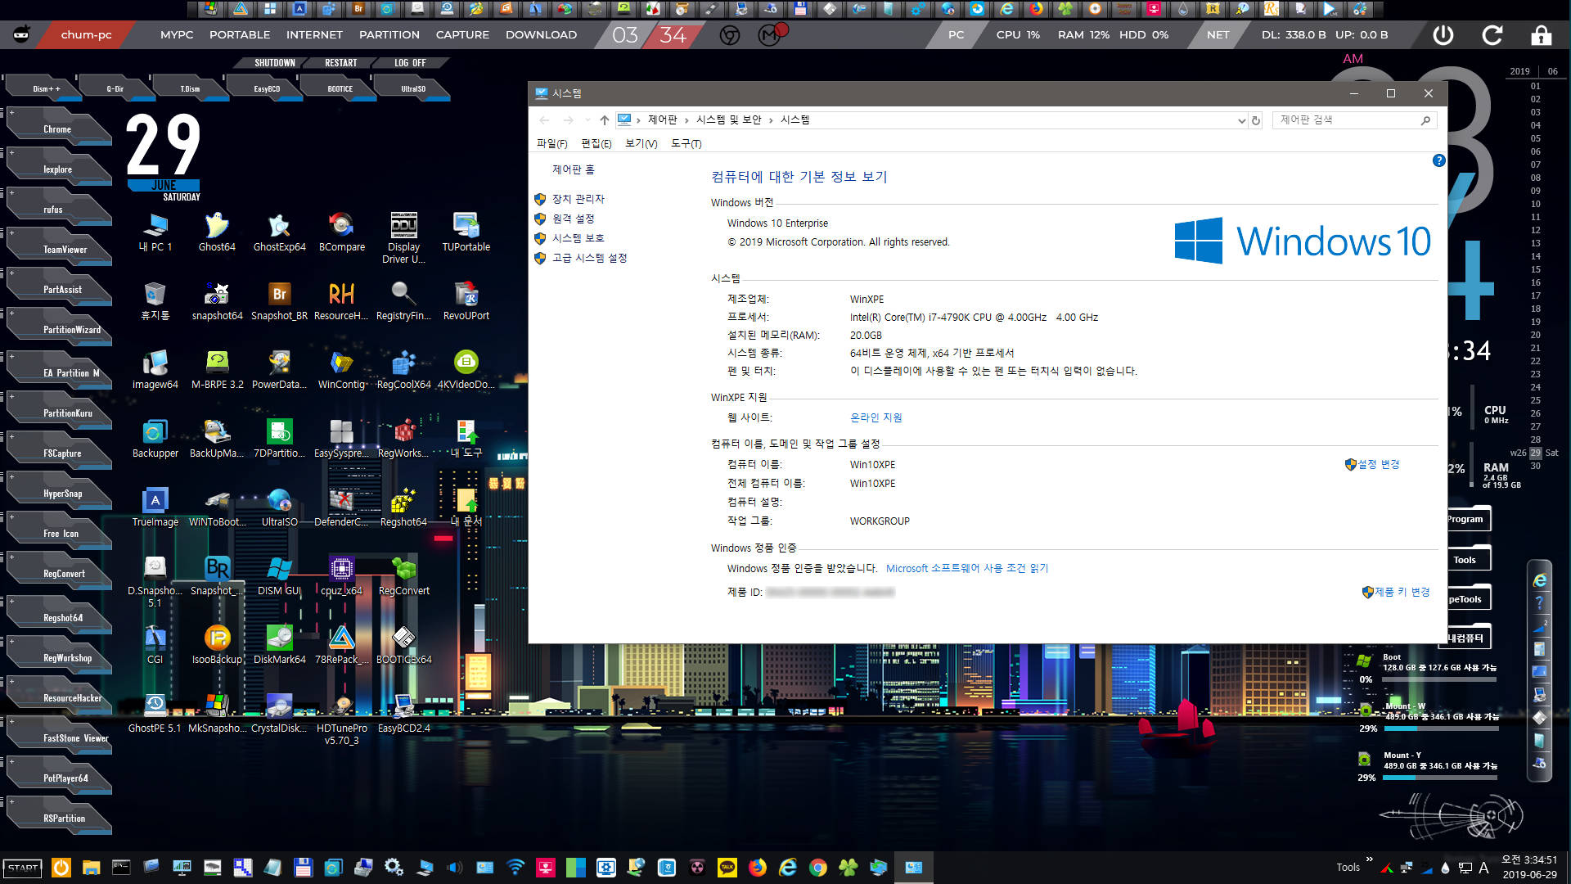The width and height of the screenshot is (1571, 884).
Task: Open 고급 시스템 설정 link
Action: point(589,258)
